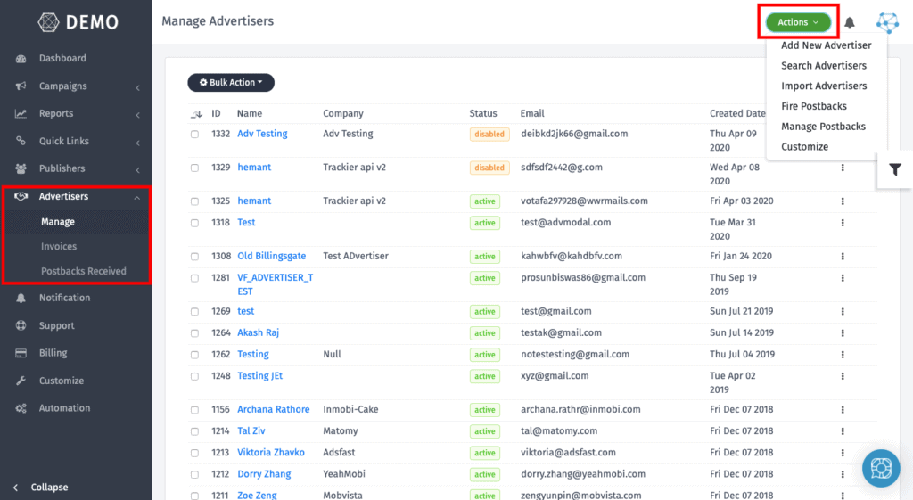
Task: Check the box for advertiser 1281
Action: (194, 278)
